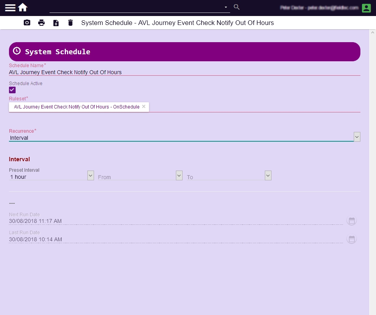Image resolution: width=376 pixels, height=315 pixels.
Task: Expand the To time dropdown
Action: tap(268, 175)
